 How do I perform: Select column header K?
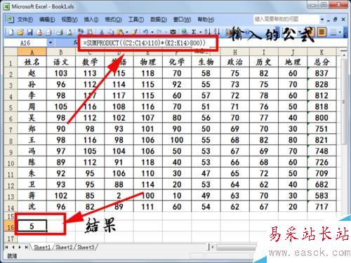coord(322,52)
